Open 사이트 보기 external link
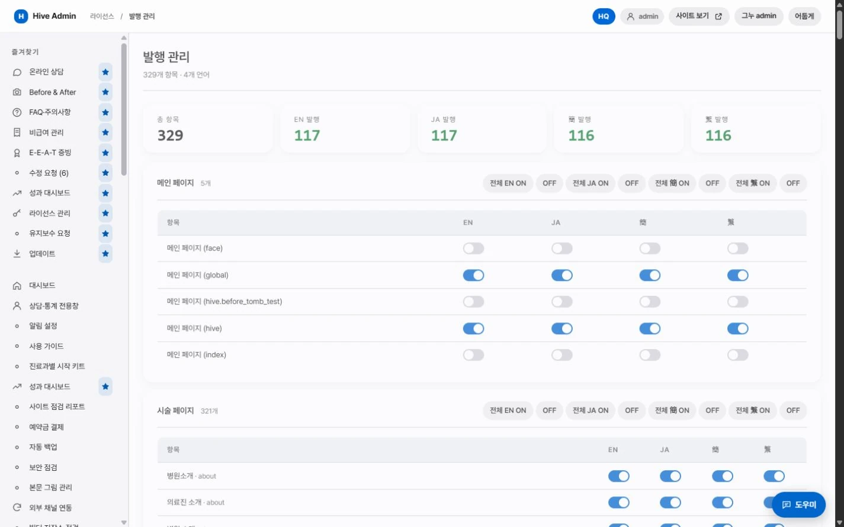Image resolution: width=844 pixels, height=527 pixels. 699,17
